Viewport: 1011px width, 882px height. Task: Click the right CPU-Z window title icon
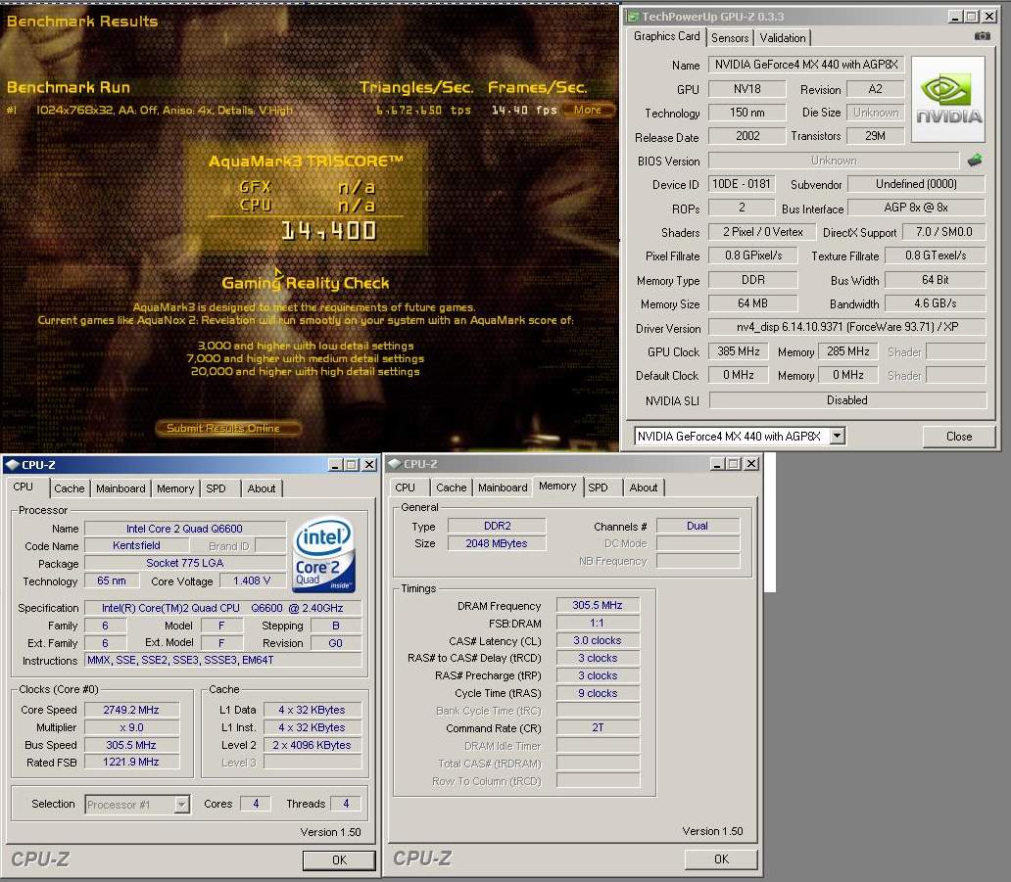[x=394, y=464]
